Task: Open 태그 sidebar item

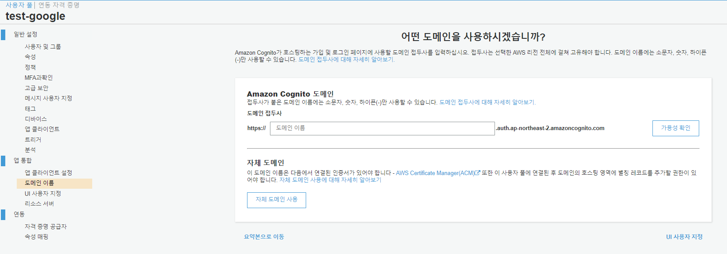Action: [30, 109]
